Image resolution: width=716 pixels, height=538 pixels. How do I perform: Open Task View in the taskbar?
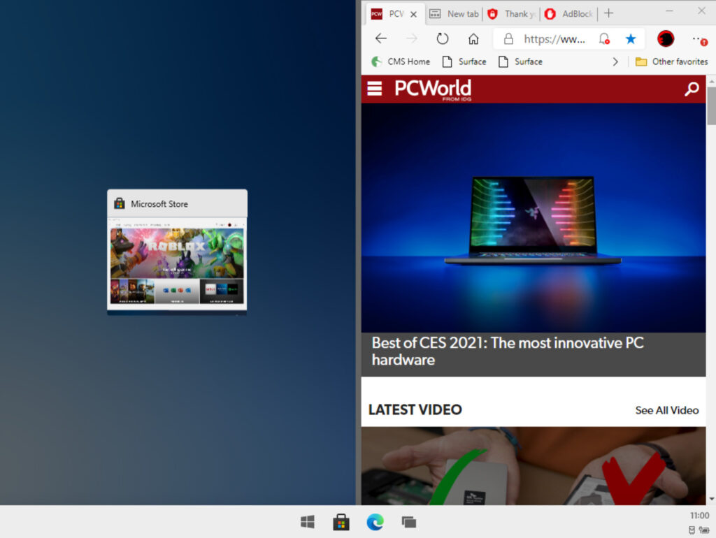click(x=409, y=522)
